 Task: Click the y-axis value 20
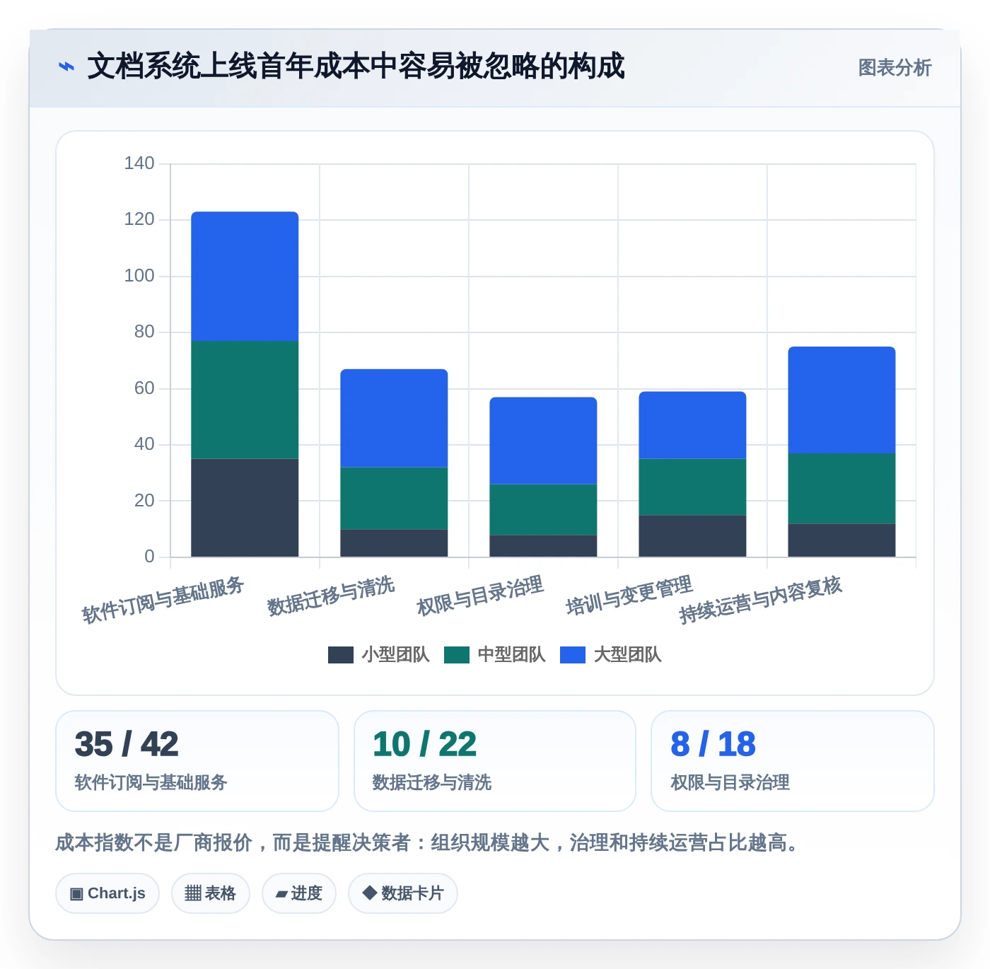tap(144, 501)
